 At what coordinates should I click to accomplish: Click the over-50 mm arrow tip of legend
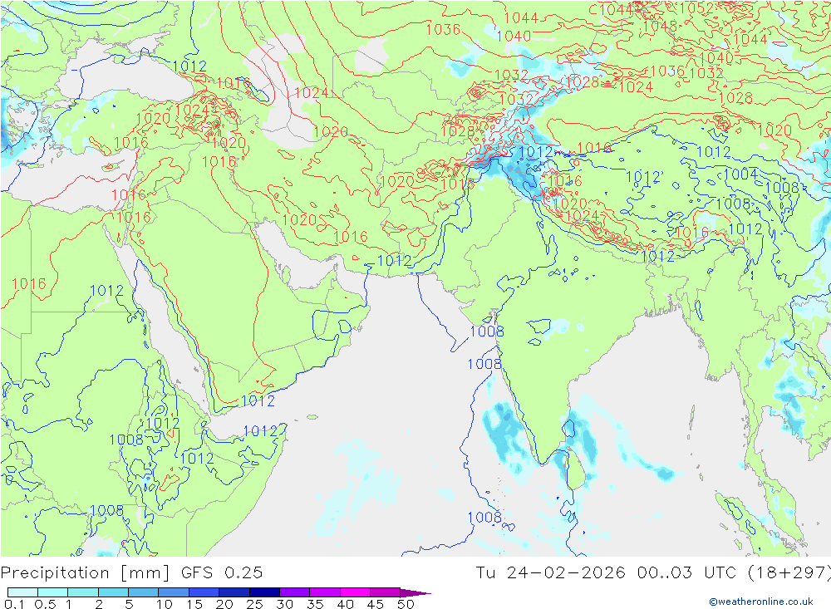point(415,592)
